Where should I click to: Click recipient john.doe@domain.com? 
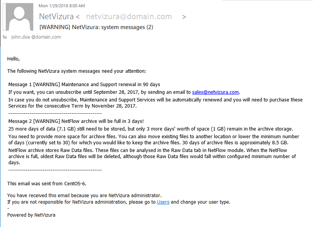(x=36, y=37)
